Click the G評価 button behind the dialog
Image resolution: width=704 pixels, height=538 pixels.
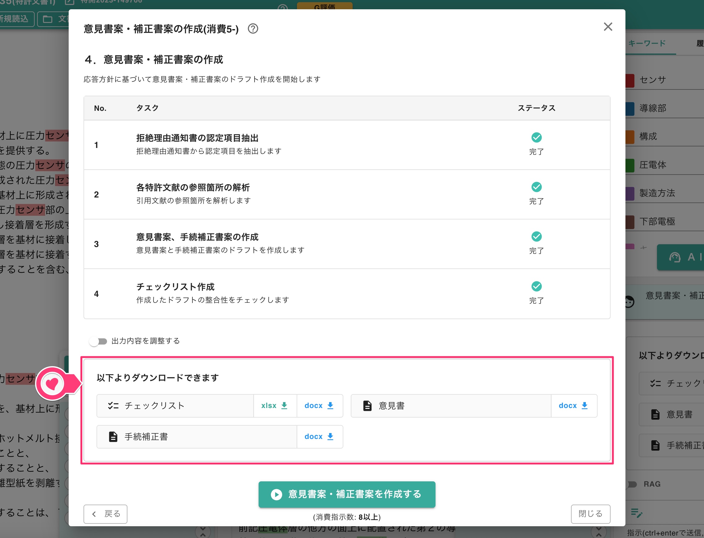click(324, 6)
